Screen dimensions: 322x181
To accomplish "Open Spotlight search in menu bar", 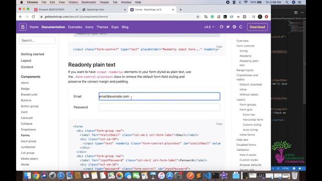I will (x=287, y=2).
